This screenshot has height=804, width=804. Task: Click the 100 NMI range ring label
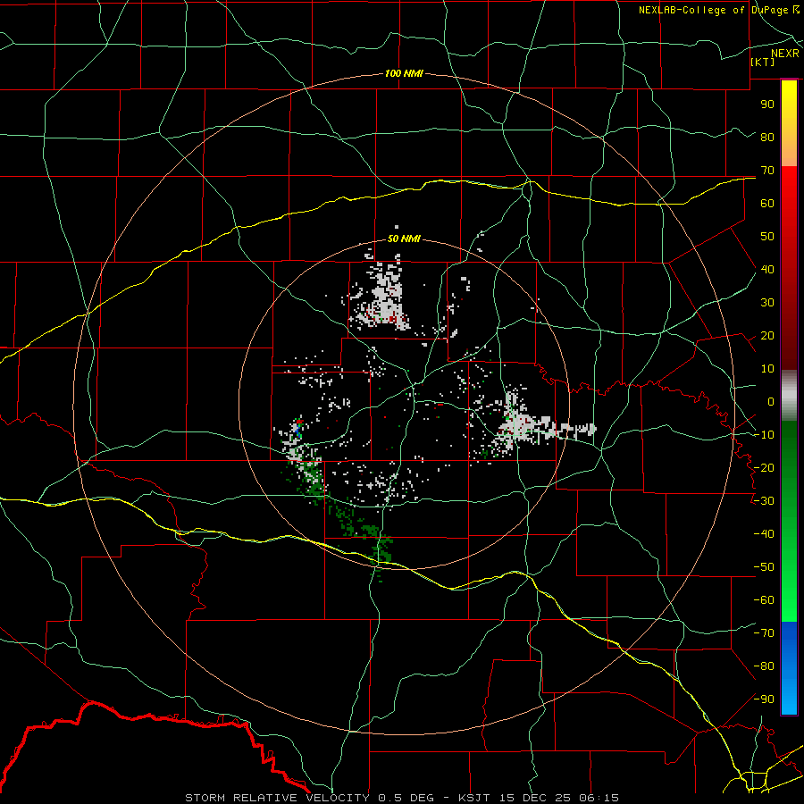click(x=404, y=73)
